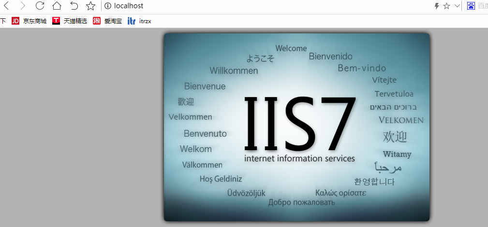Click the 淘 Taobao bookmark icon
Screen dimensions: 488x227
coord(96,21)
